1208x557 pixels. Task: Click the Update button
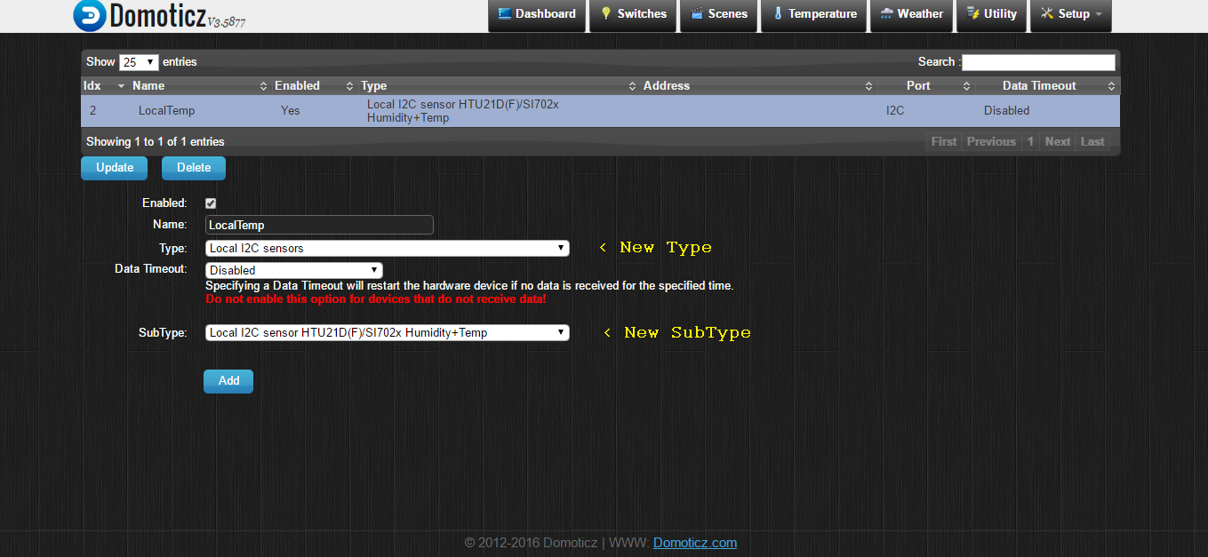click(x=115, y=168)
